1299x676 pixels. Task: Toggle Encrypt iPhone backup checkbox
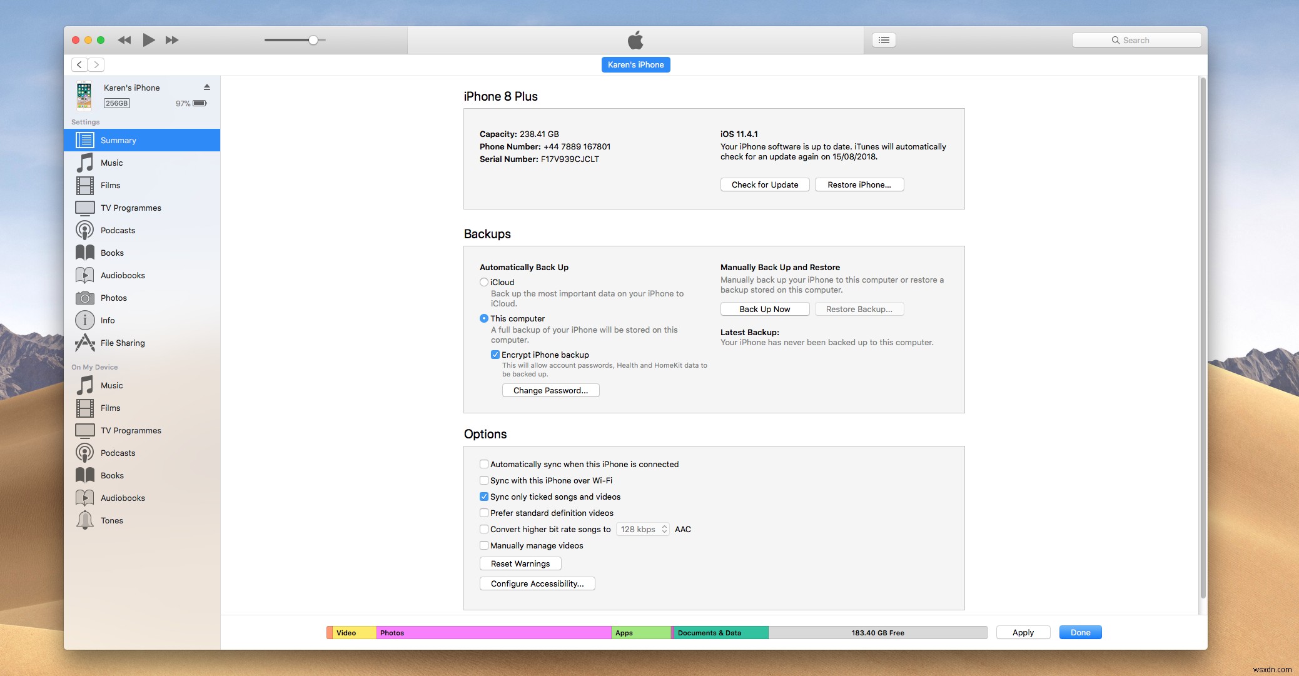(x=494, y=354)
